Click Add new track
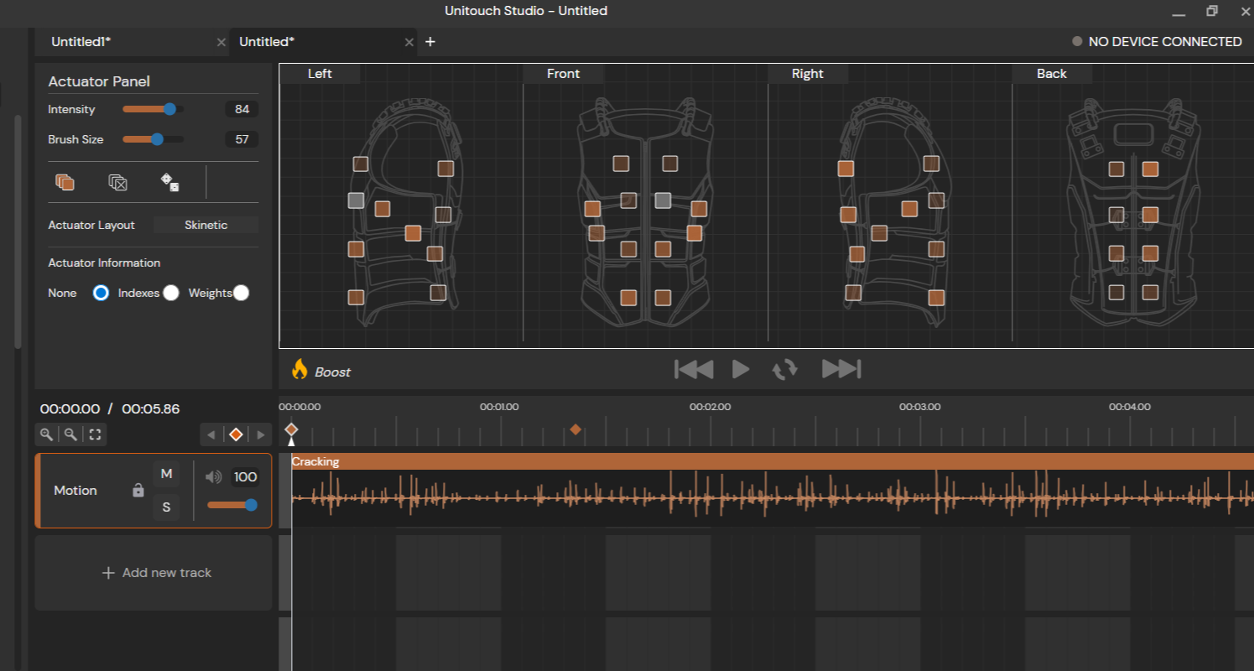The width and height of the screenshot is (1254, 671). coord(153,573)
